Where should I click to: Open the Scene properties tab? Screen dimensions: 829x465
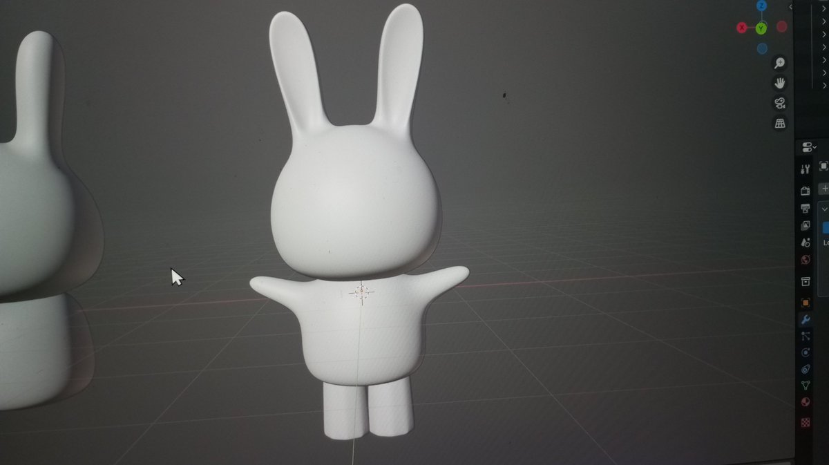tap(805, 243)
